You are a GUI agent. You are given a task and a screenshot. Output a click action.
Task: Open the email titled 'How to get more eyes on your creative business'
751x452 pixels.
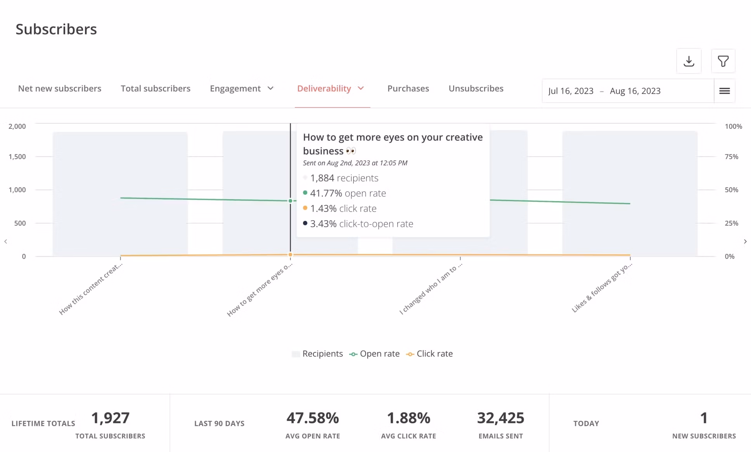click(x=393, y=144)
